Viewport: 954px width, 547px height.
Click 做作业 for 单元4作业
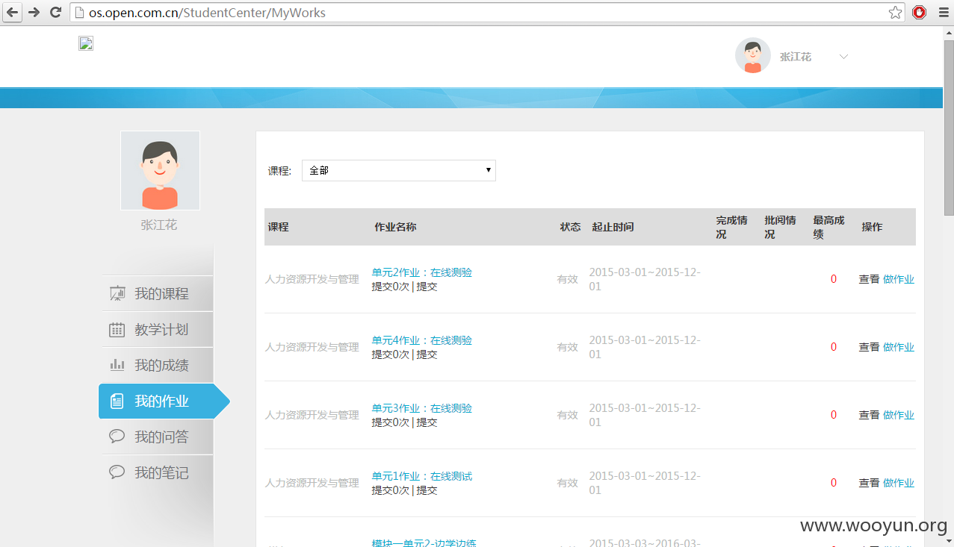point(899,347)
